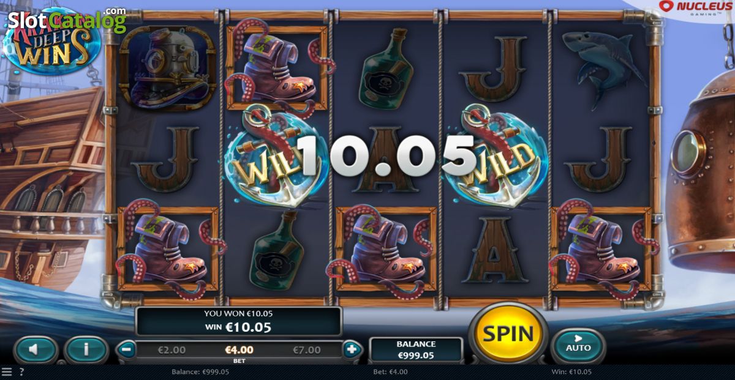The height and width of the screenshot is (380, 735).
Task: Click the diving helmet symbol
Action: (x=167, y=67)
